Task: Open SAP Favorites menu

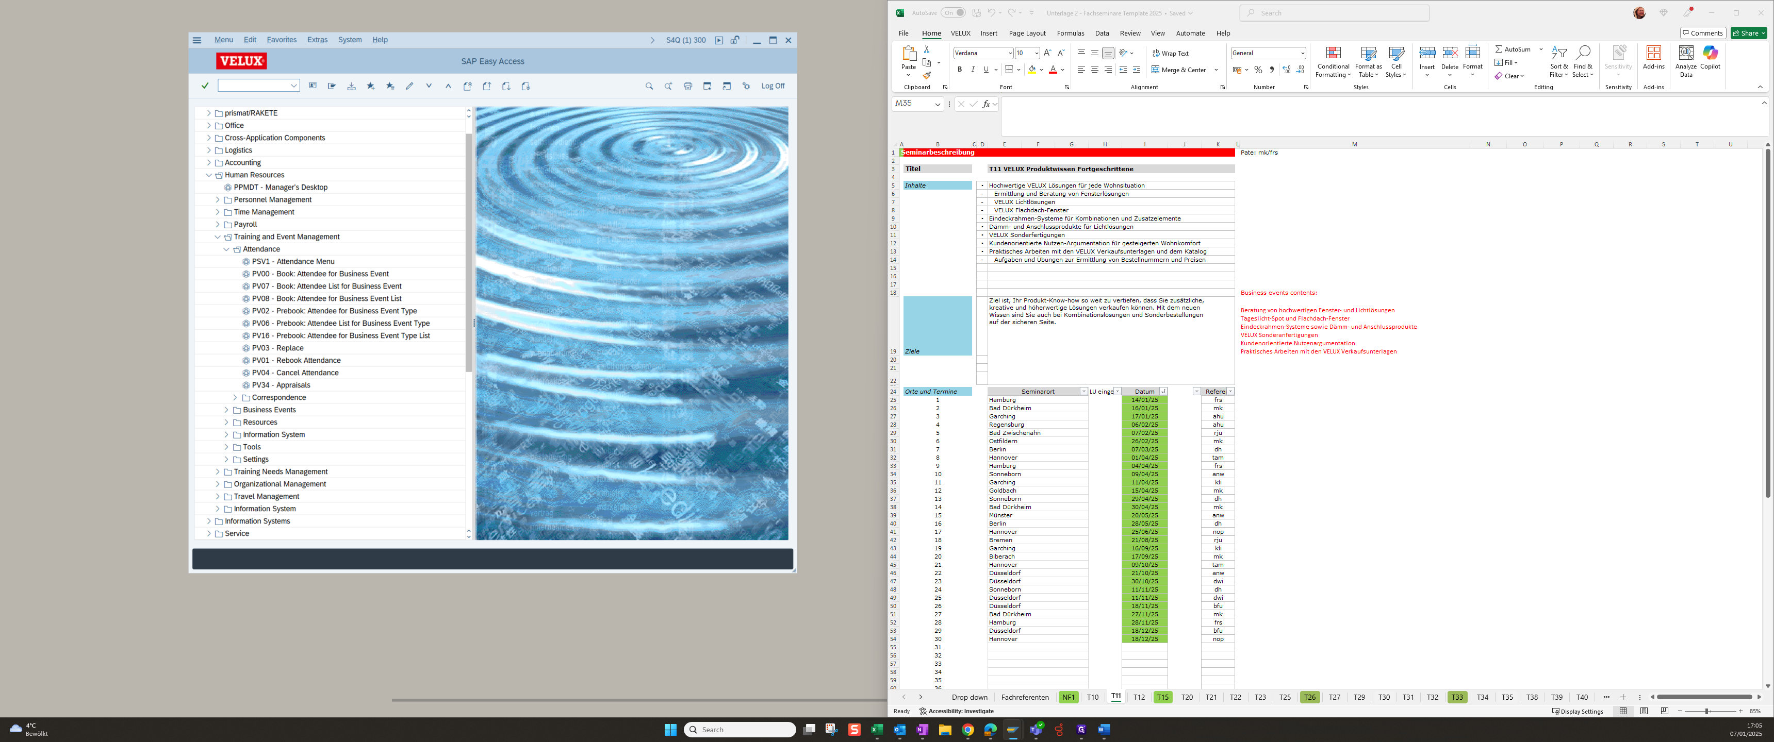Action: click(x=282, y=40)
